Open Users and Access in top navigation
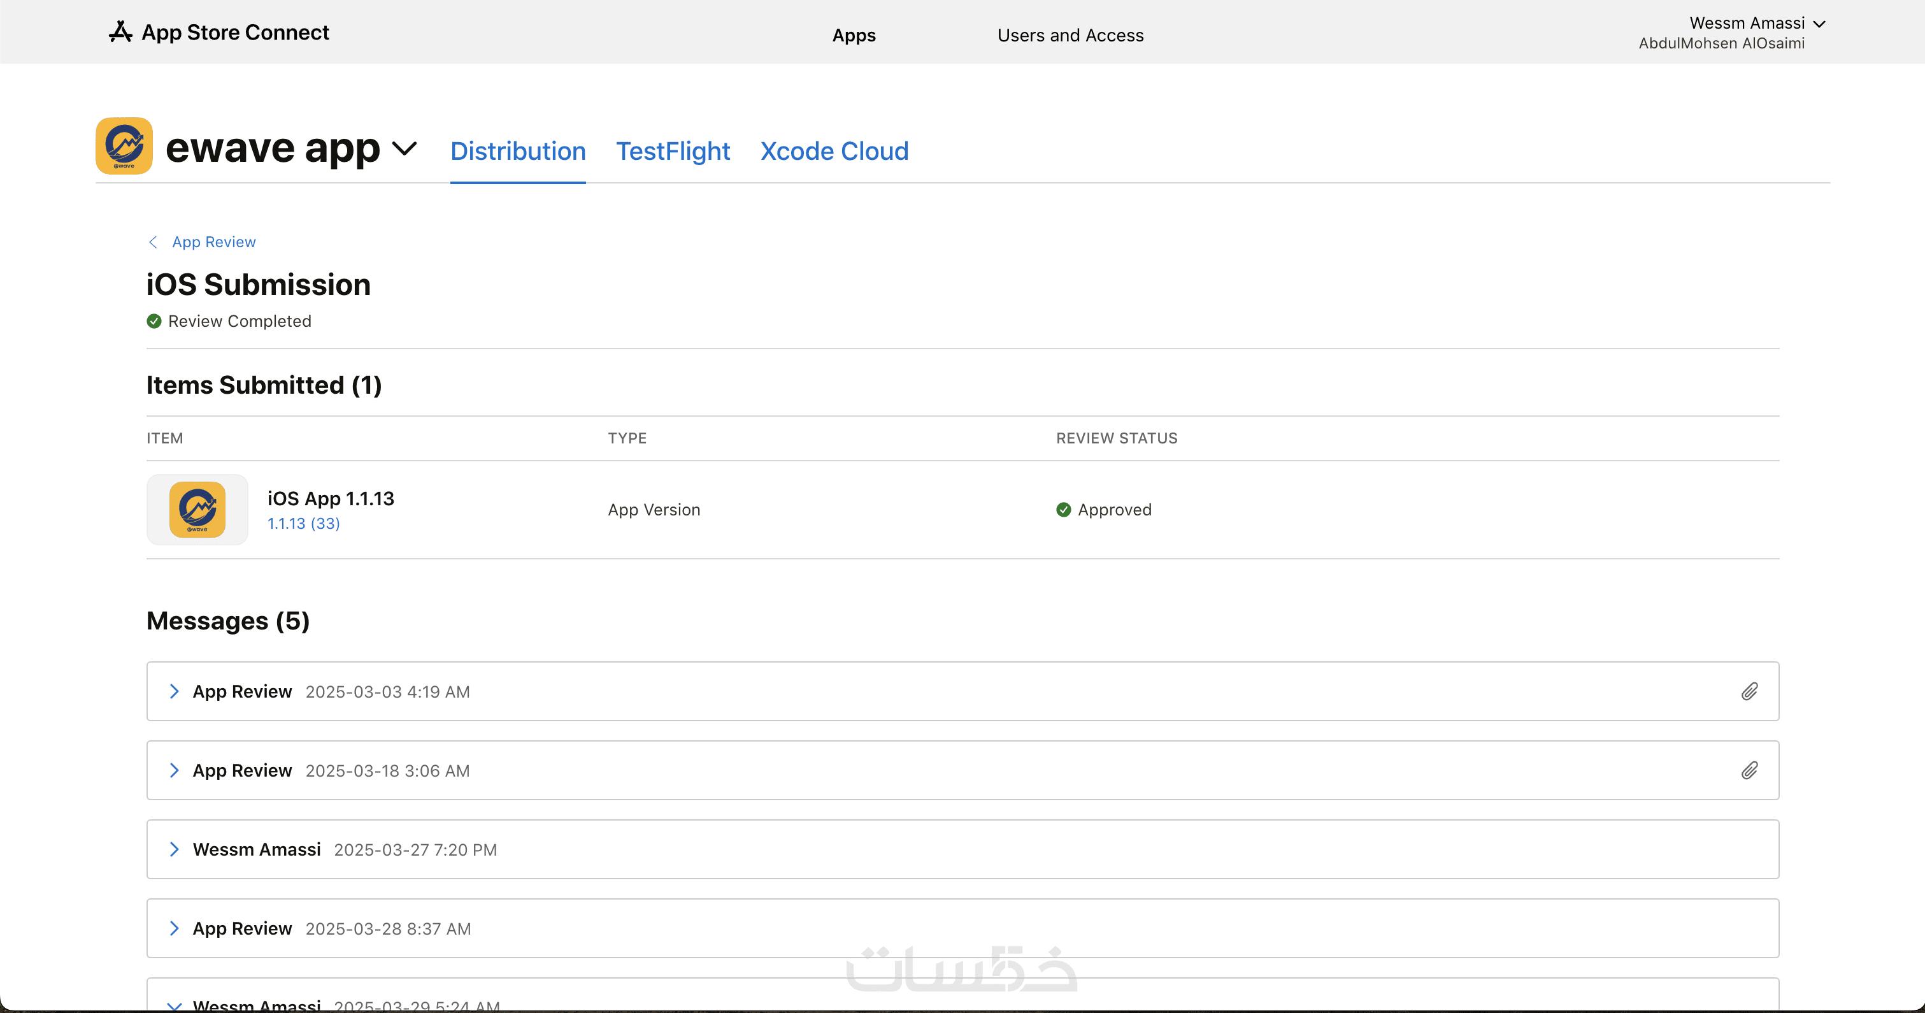Viewport: 1925px width, 1013px height. [1070, 35]
